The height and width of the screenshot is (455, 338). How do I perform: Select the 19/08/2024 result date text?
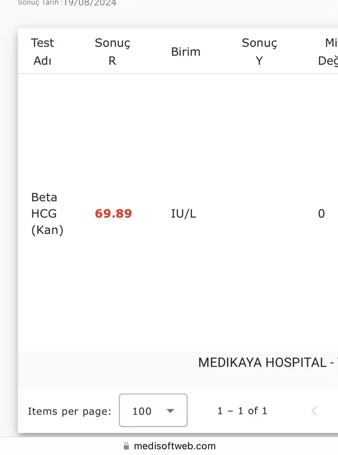[90, 3]
